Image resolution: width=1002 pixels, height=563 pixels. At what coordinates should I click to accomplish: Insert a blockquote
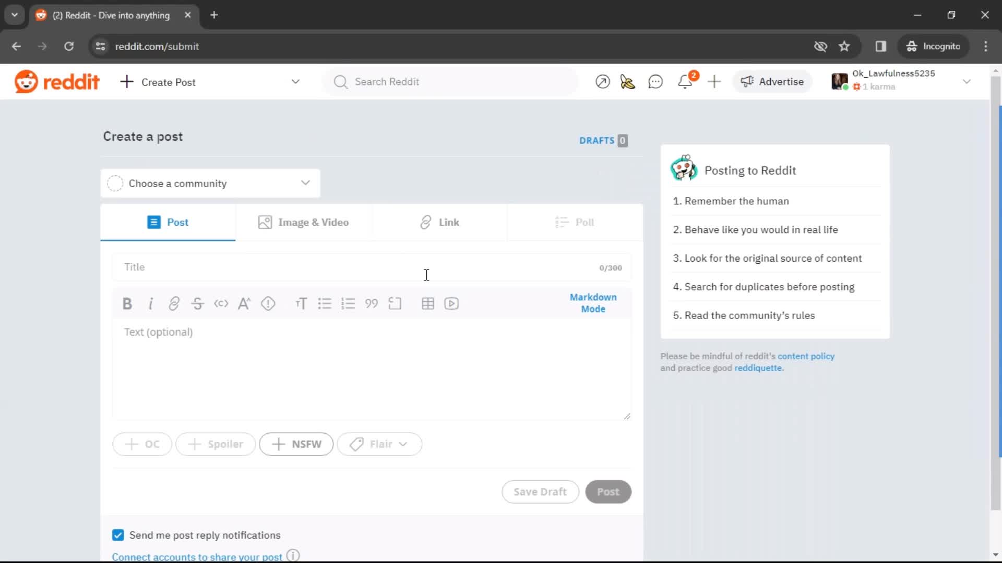[x=372, y=303]
